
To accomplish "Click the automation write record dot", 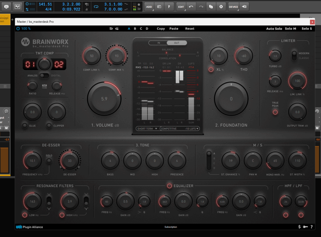I will pyautogui.click(x=139, y=4).
